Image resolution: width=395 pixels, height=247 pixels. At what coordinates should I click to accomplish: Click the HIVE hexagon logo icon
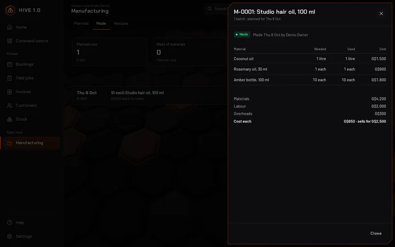pyautogui.click(x=10, y=10)
